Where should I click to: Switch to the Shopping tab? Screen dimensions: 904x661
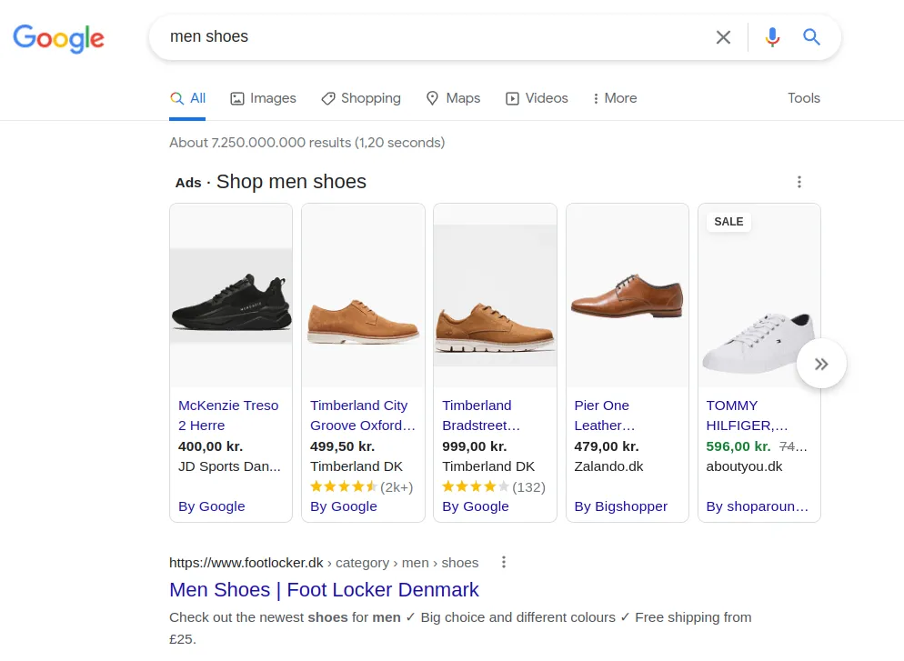click(361, 98)
